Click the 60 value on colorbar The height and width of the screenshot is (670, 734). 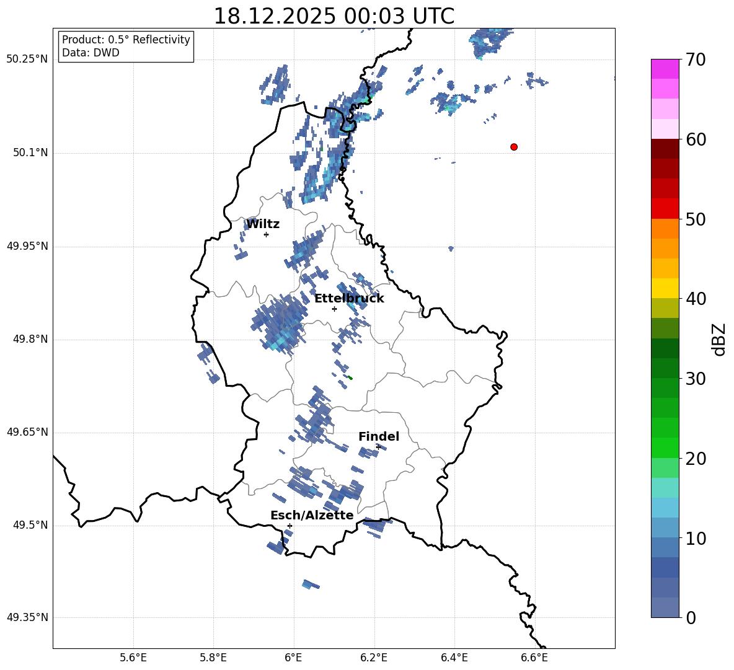(x=696, y=139)
